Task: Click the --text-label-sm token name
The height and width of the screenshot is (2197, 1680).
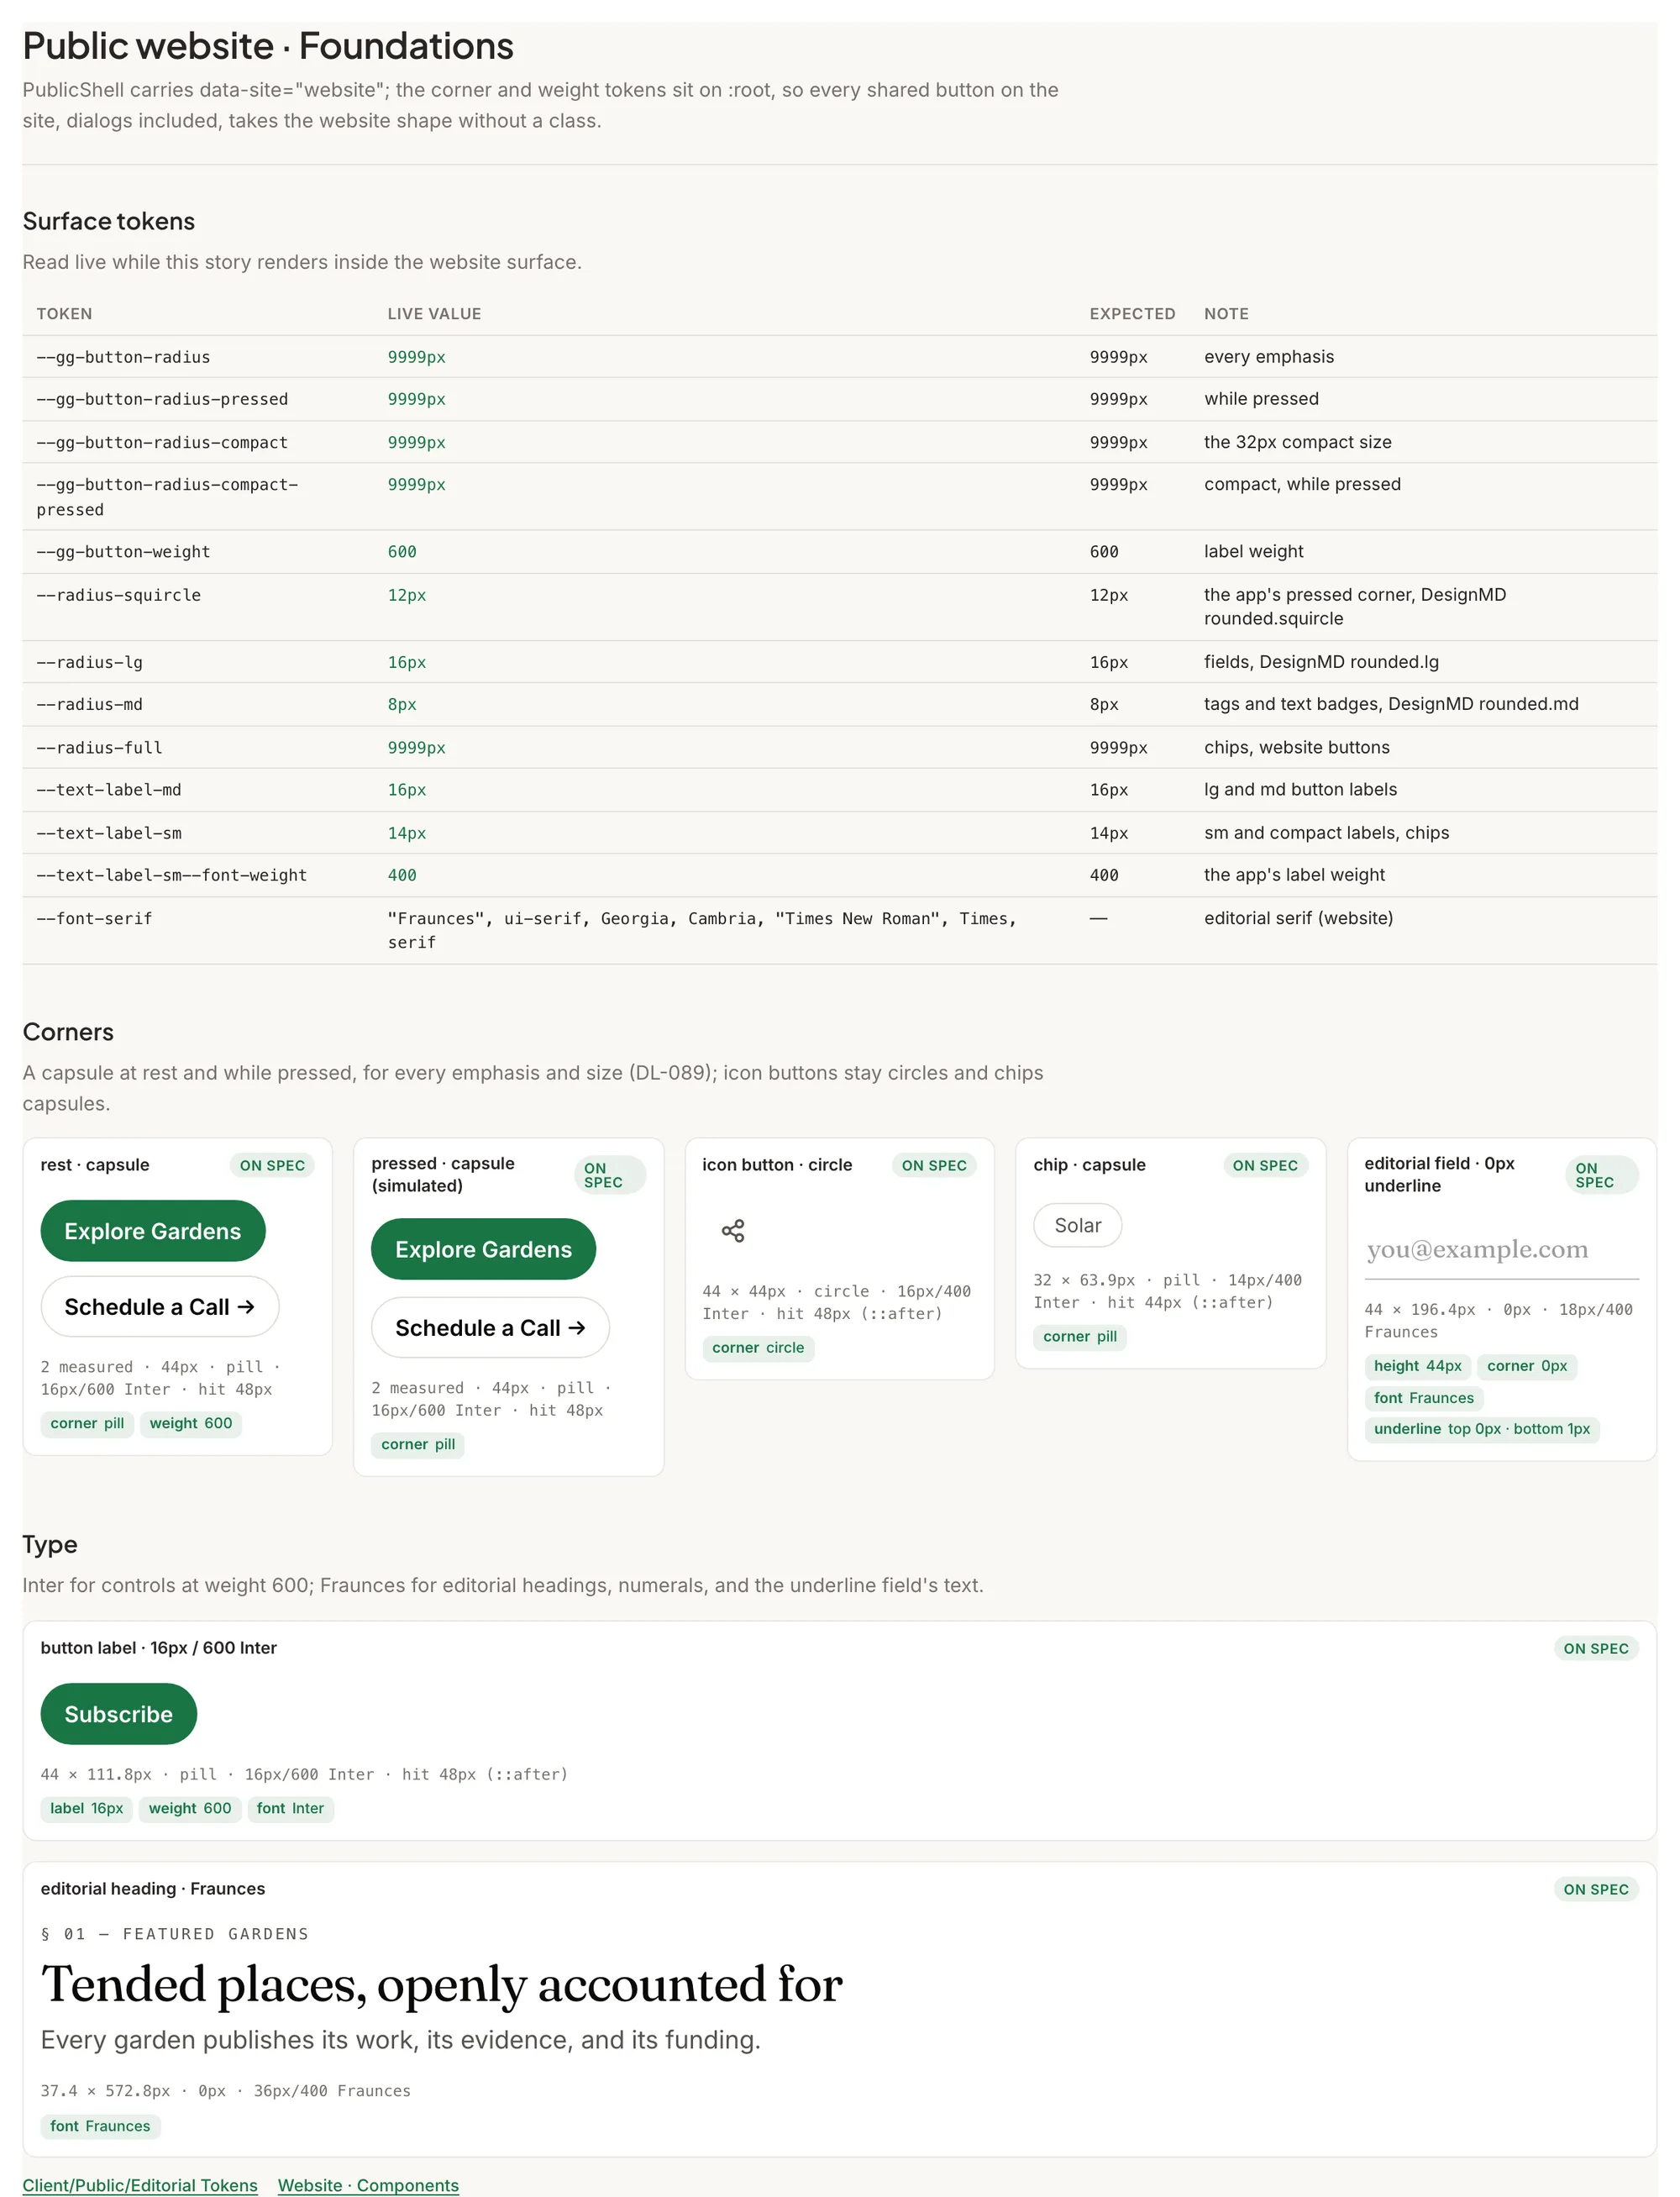Action: [109, 833]
